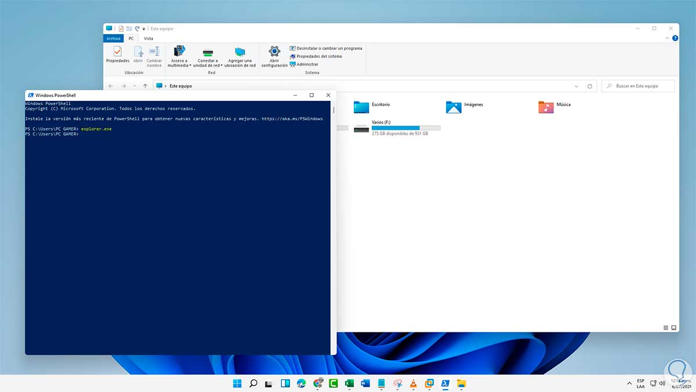Screen dimensions: 696x392
Task: Open Excel from the taskbar
Action: [x=349, y=383]
